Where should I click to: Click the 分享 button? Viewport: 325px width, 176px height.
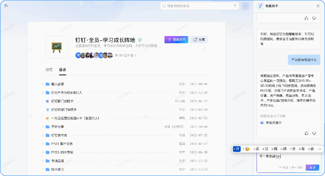point(199,40)
